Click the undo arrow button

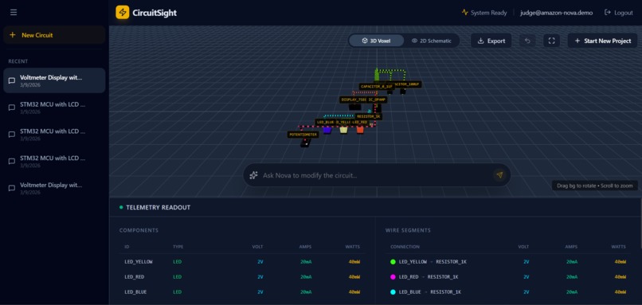click(527, 41)
